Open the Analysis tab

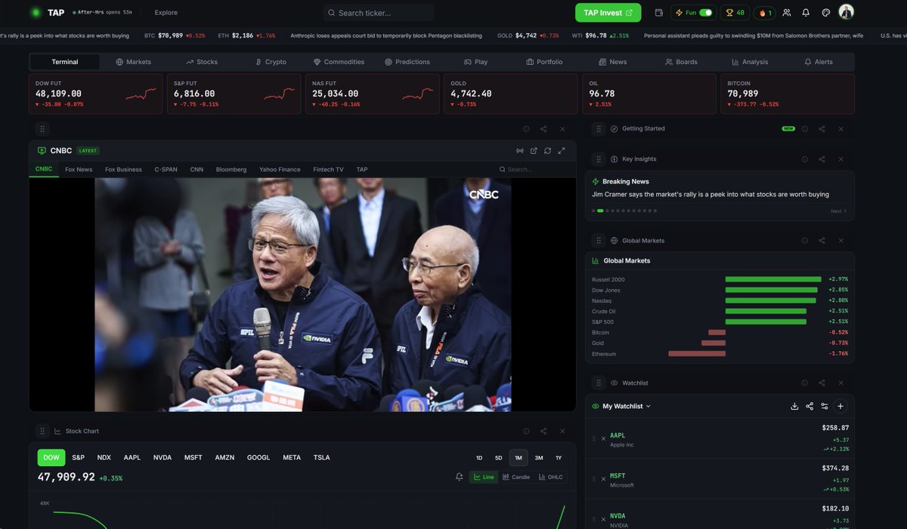pos(750,62)
